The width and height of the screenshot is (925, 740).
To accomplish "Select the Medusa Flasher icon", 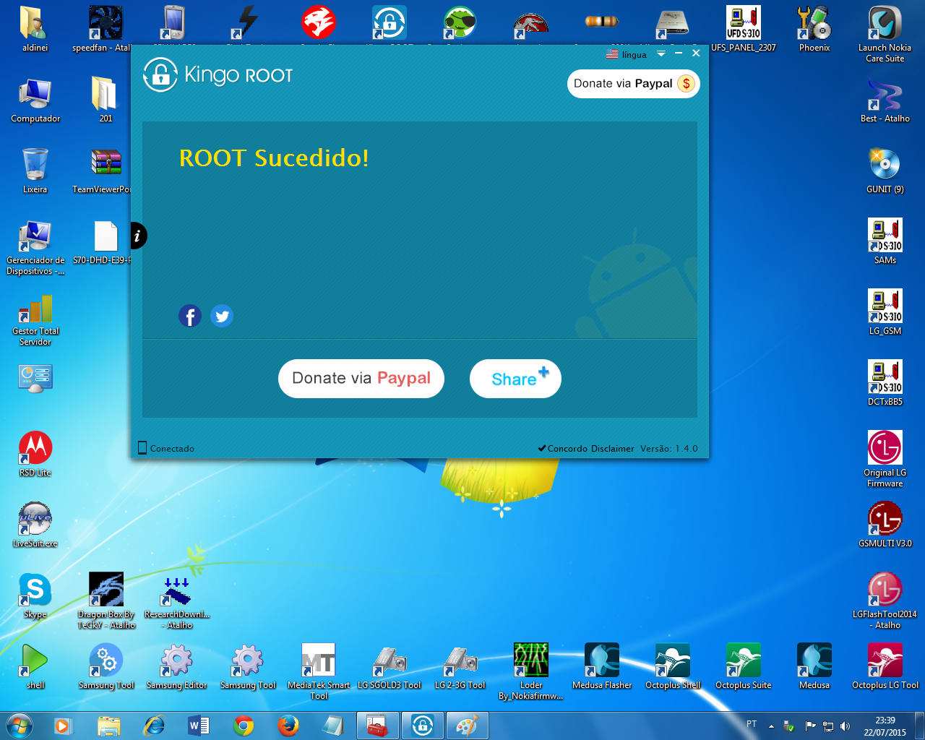I will [x=602, y=666].
